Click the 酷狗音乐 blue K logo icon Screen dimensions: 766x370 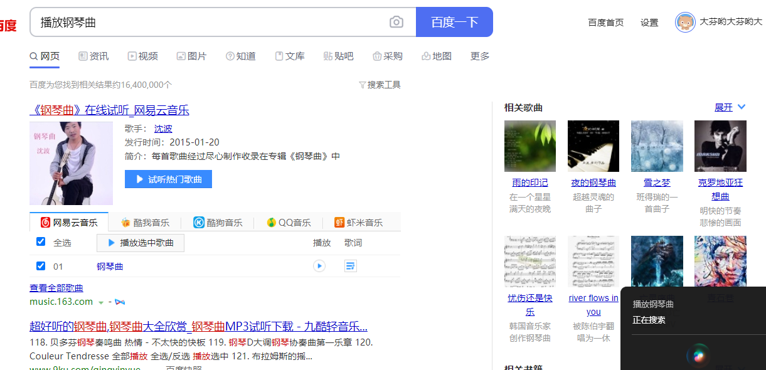tap(198, 223)
